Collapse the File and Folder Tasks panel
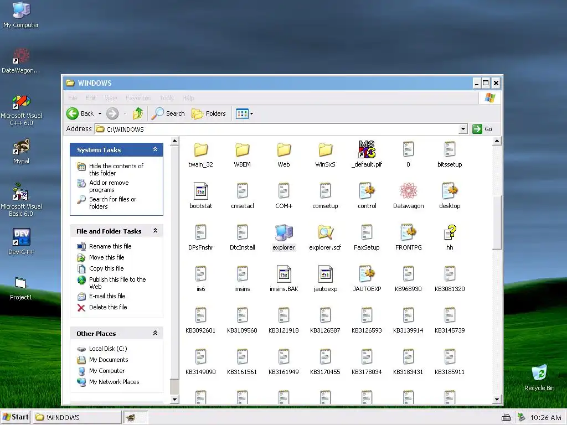 [x=155, y=231]
